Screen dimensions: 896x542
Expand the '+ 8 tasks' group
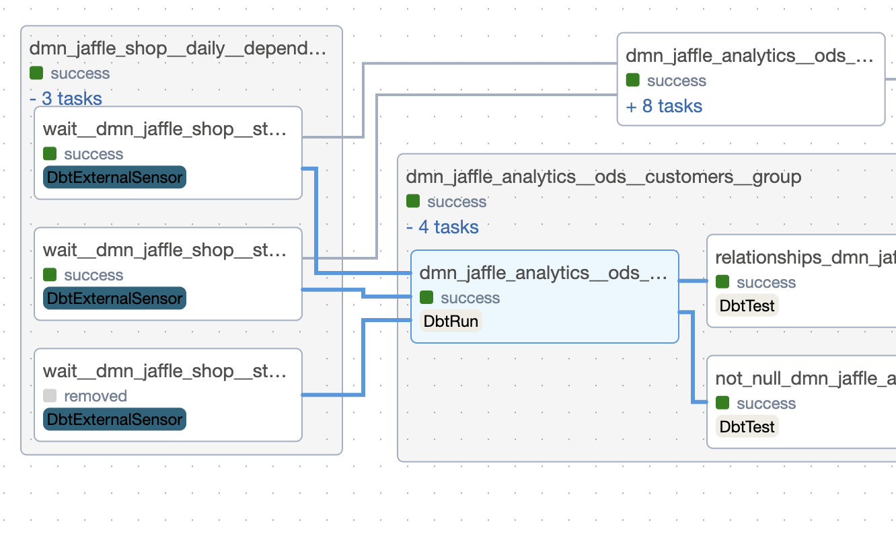point(664,106)
